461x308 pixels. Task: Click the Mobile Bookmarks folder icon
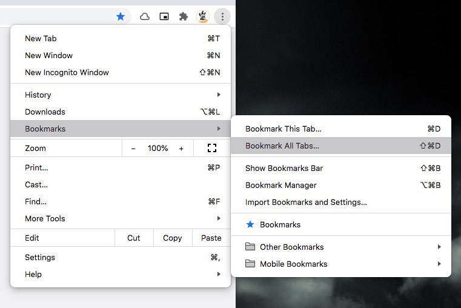pos(250,264)
